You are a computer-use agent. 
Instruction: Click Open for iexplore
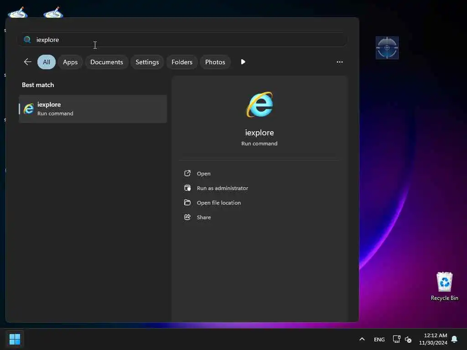coord(203,174)
